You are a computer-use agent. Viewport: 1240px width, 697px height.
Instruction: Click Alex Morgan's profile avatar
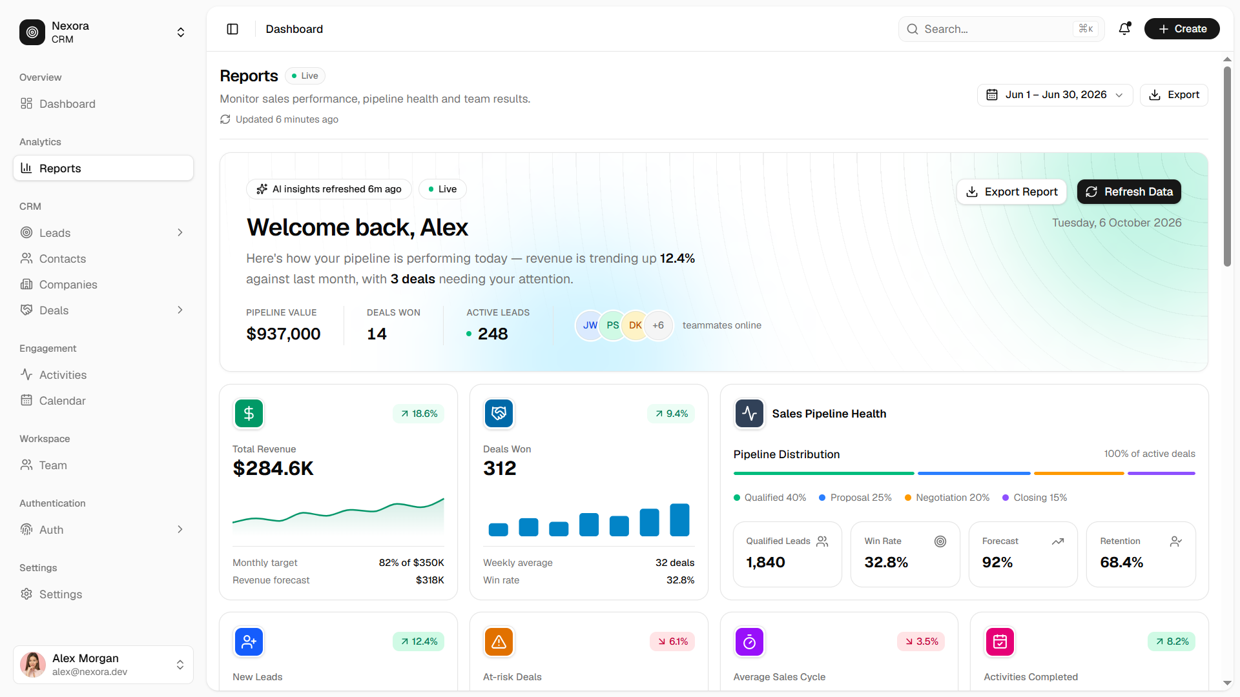coord(33,665)
